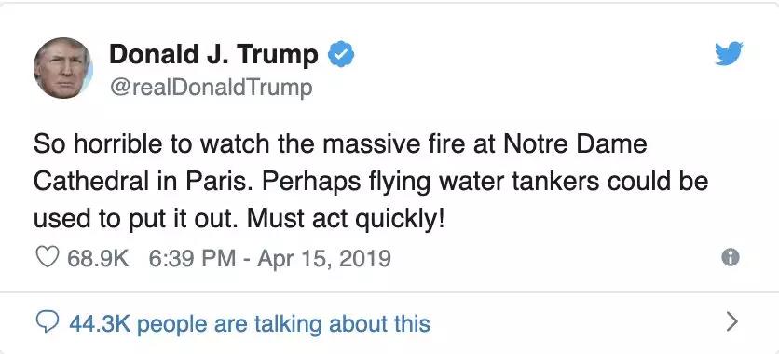779x354 pixels.
Task: Click the words 'Must act quickly!'
Action: 346,220
